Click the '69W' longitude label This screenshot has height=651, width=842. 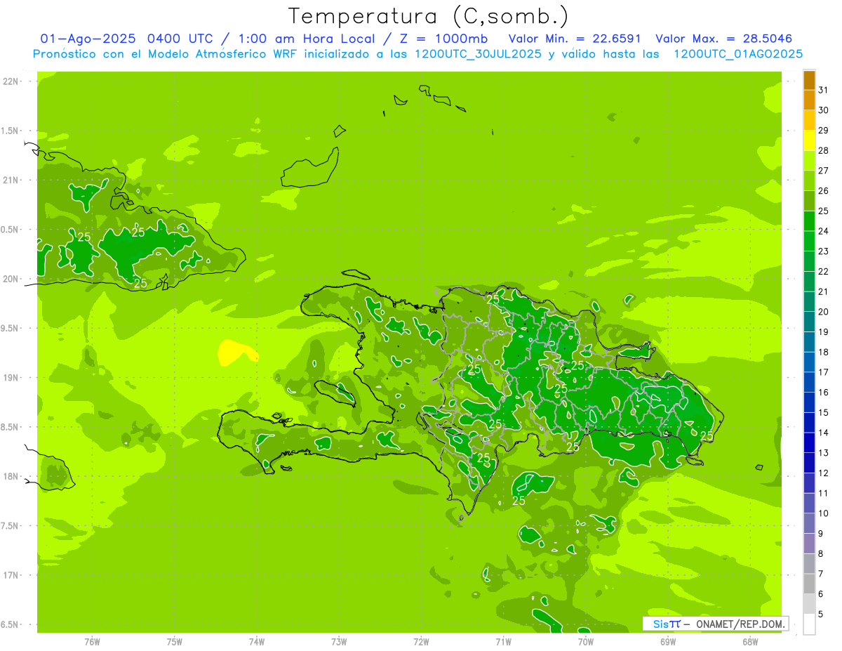point(667,641)
